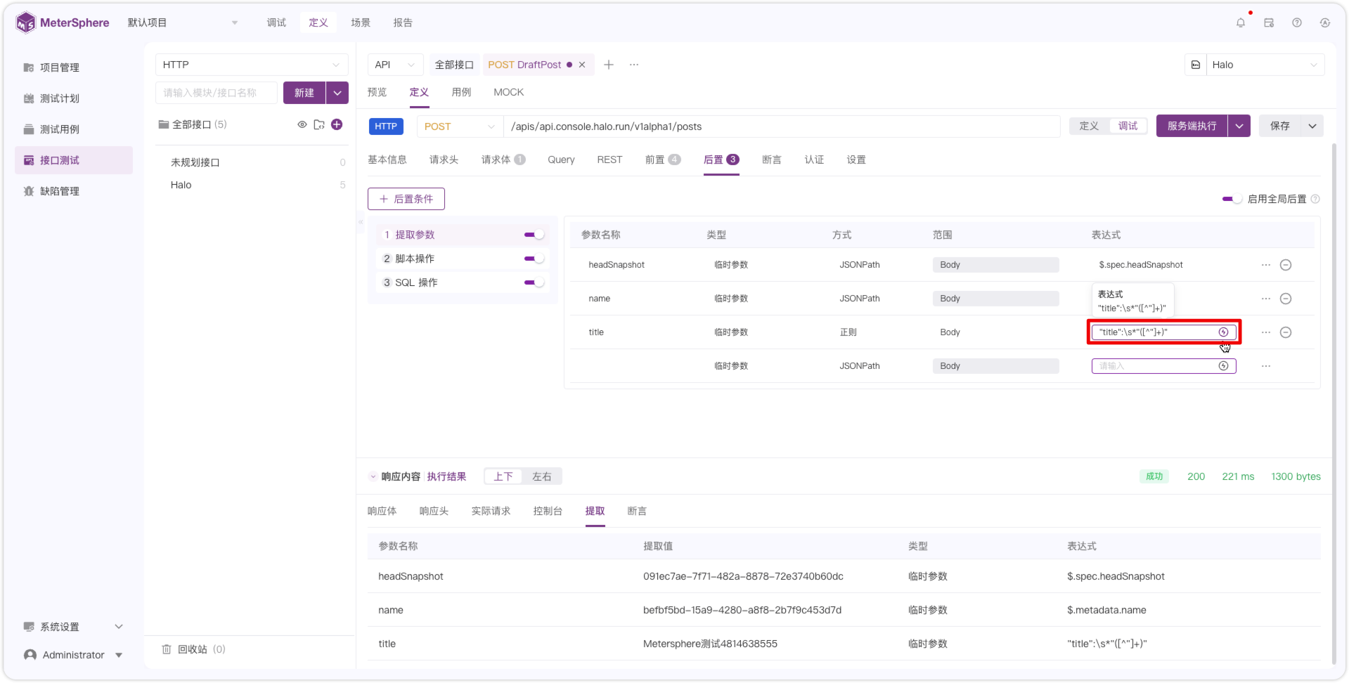The image size is (1349, 683).
Task: Toggle the SQL 操作 switch
Action: pyautogui.click(x=534, y=282)
